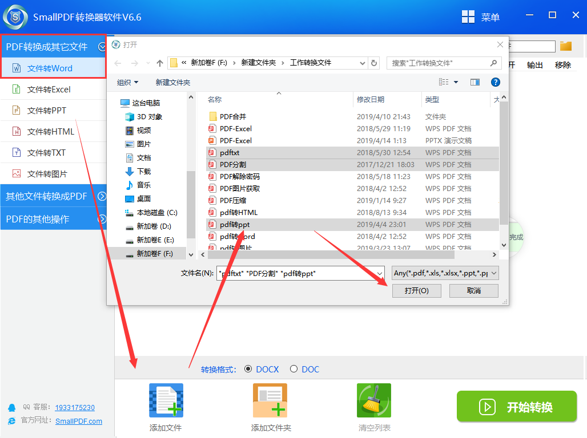Open the QQ number 1933175230 link
587x438 pixels.
(x=75, y=407)
